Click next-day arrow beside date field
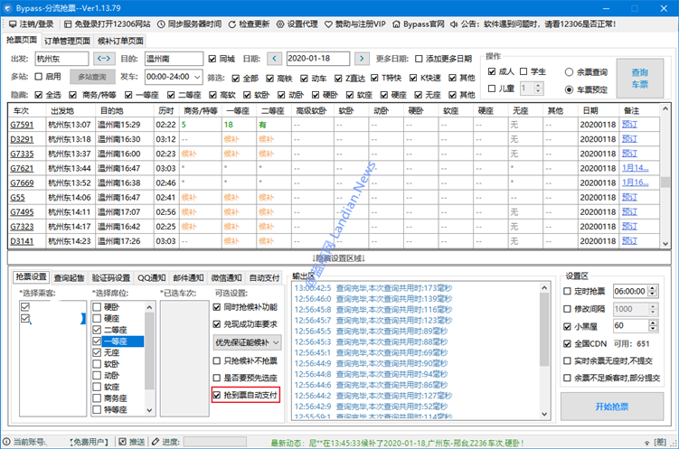The width and height of the screenshot is (679, 449). 363,59
